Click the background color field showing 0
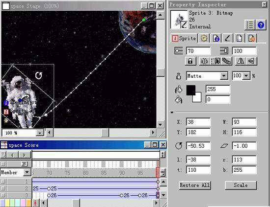 pos(218,99)
